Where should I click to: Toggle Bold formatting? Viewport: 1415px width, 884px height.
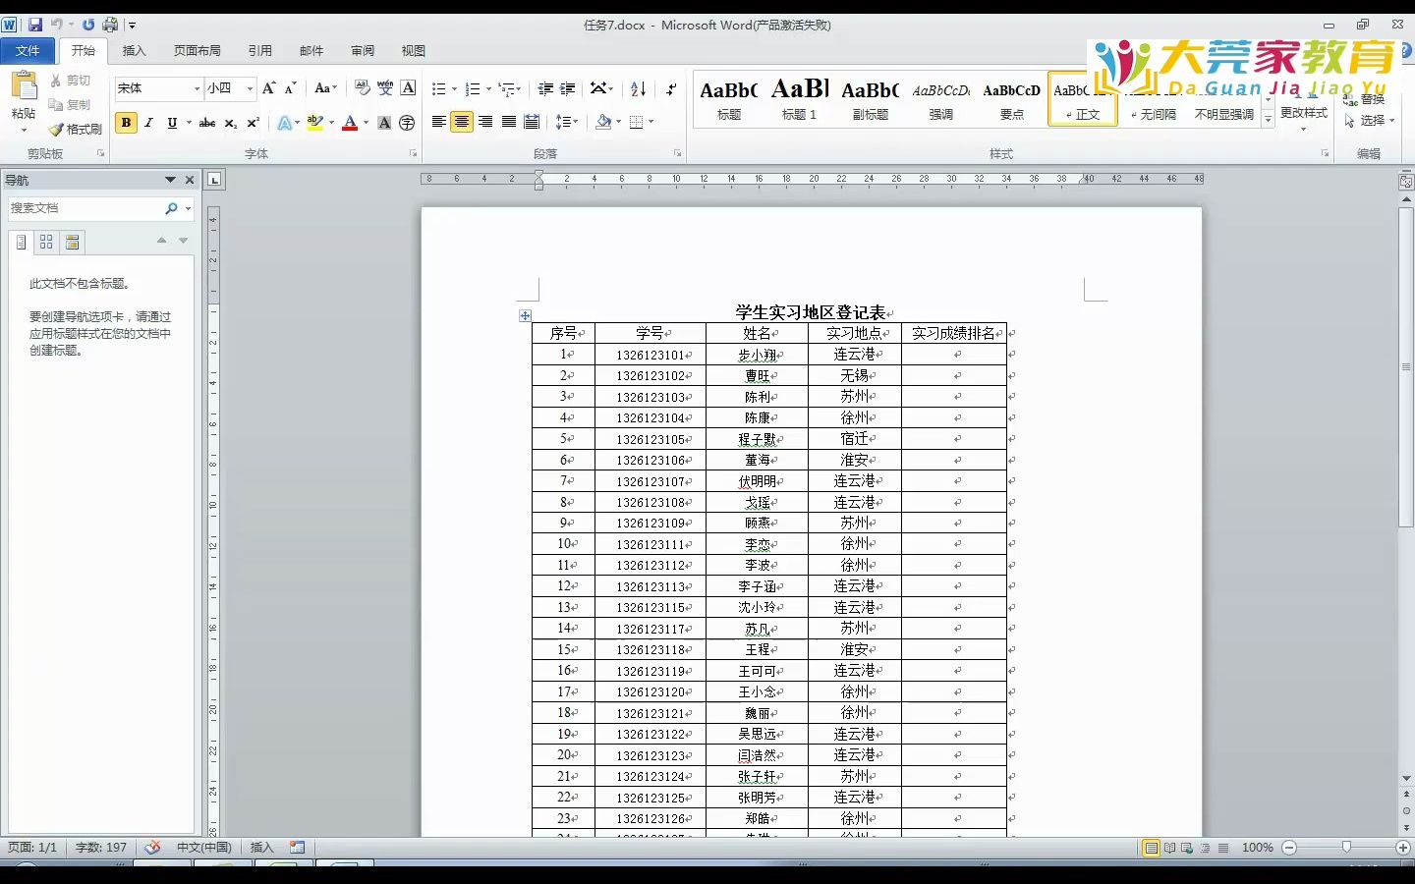pos(126,122)
